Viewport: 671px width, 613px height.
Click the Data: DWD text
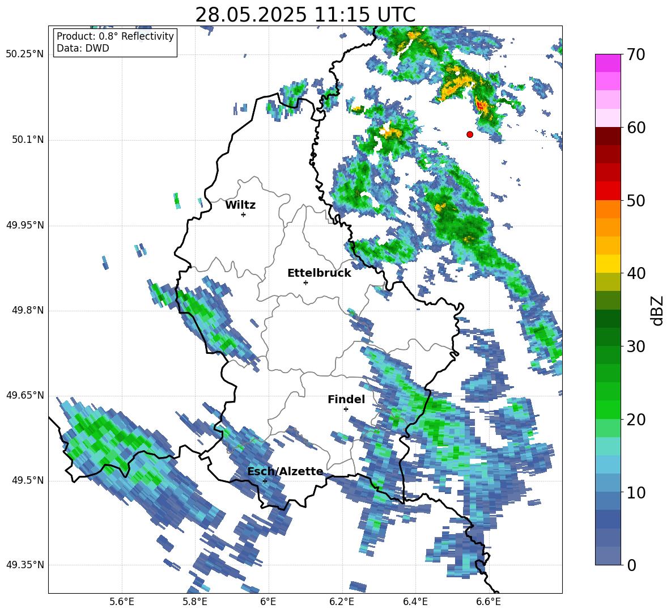pos(83,48)
